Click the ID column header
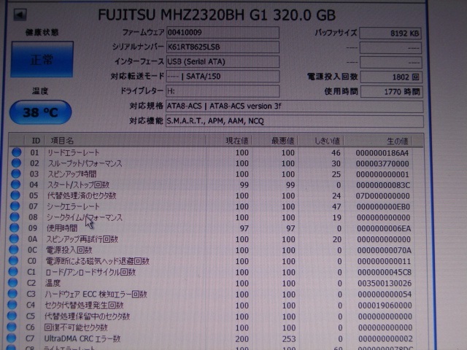This screenshot has height=350, width=467. [35, 141]
